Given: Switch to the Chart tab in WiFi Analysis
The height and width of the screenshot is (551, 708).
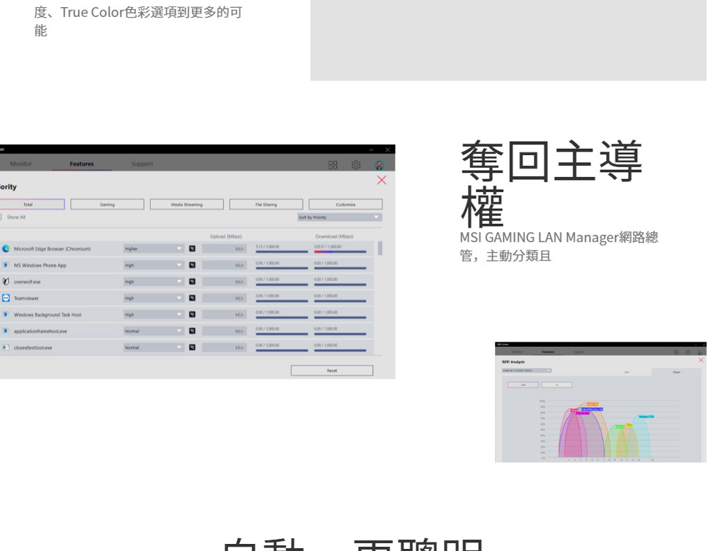Looking at the screenshot, I should pos(676,372).
